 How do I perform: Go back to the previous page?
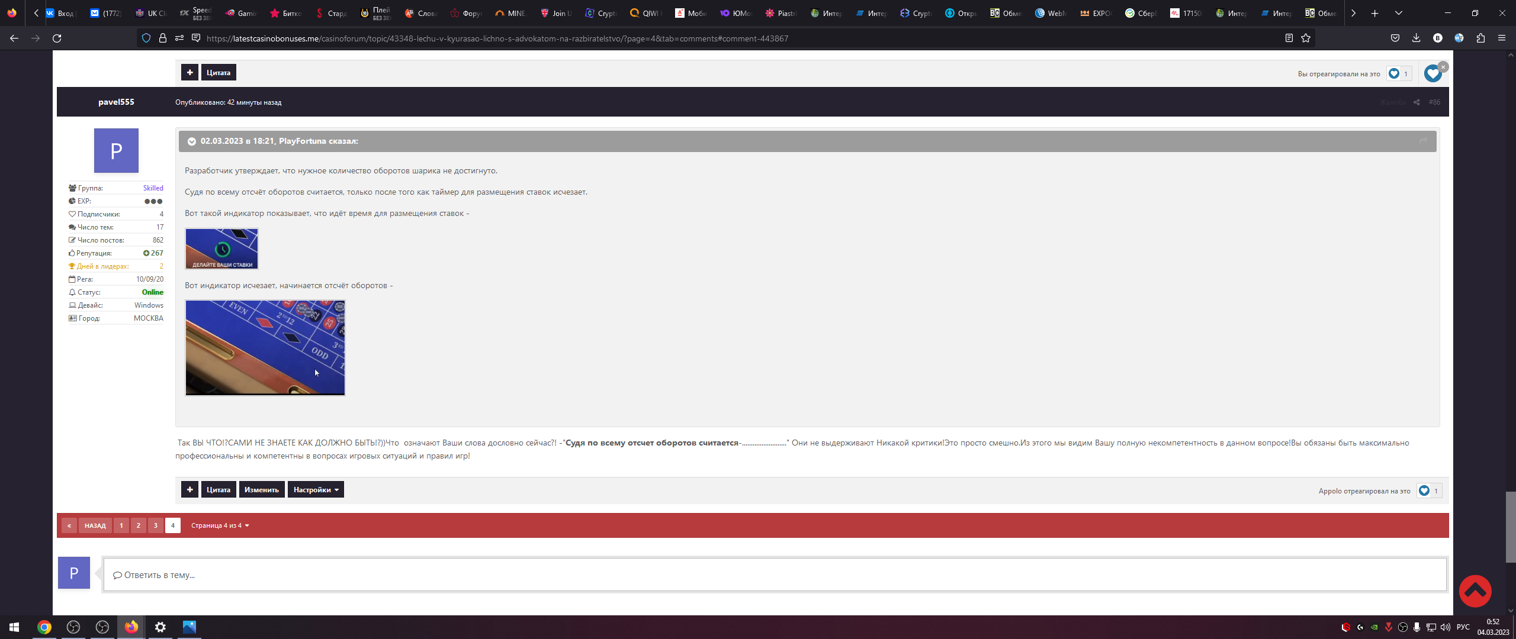click(14, 38)
